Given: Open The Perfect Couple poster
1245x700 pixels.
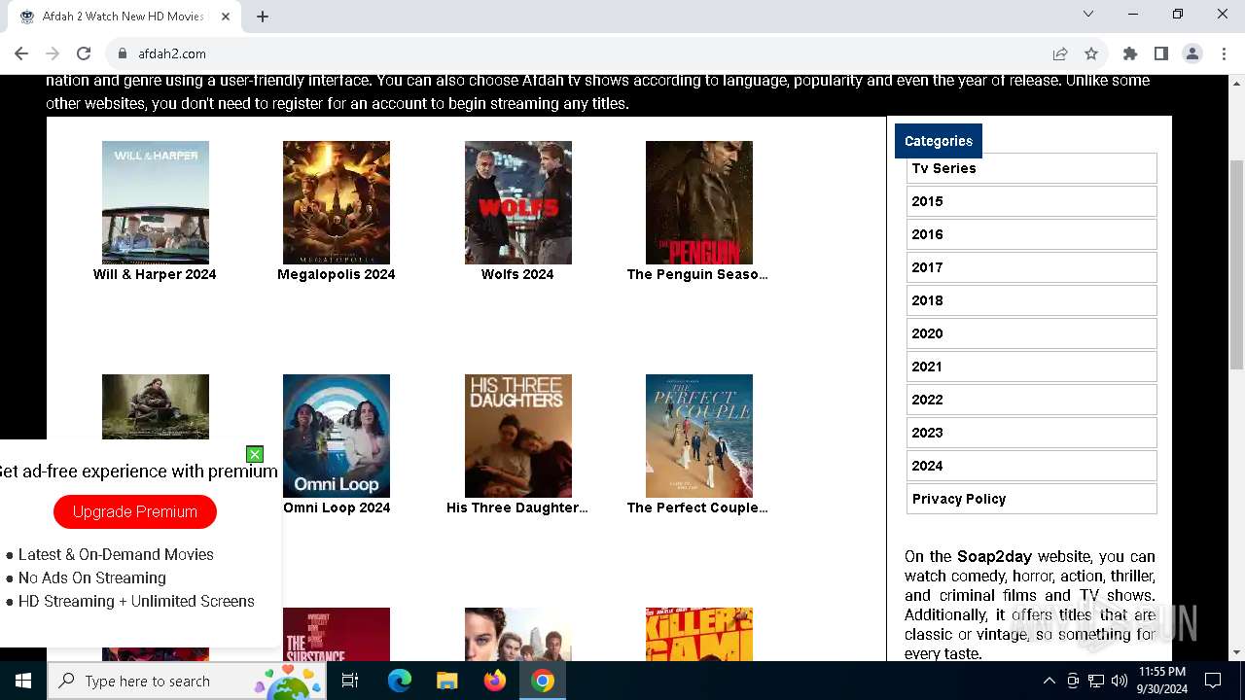Looking at the screenshot, I should pos(699,436).
